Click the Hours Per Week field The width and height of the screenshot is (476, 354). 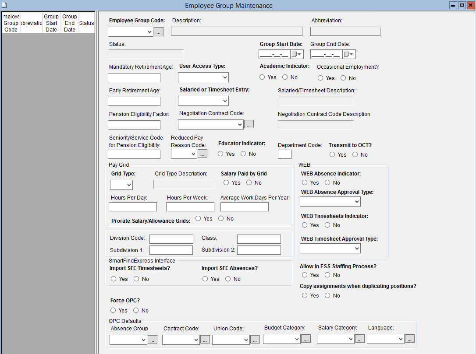(x=190, y=207)
